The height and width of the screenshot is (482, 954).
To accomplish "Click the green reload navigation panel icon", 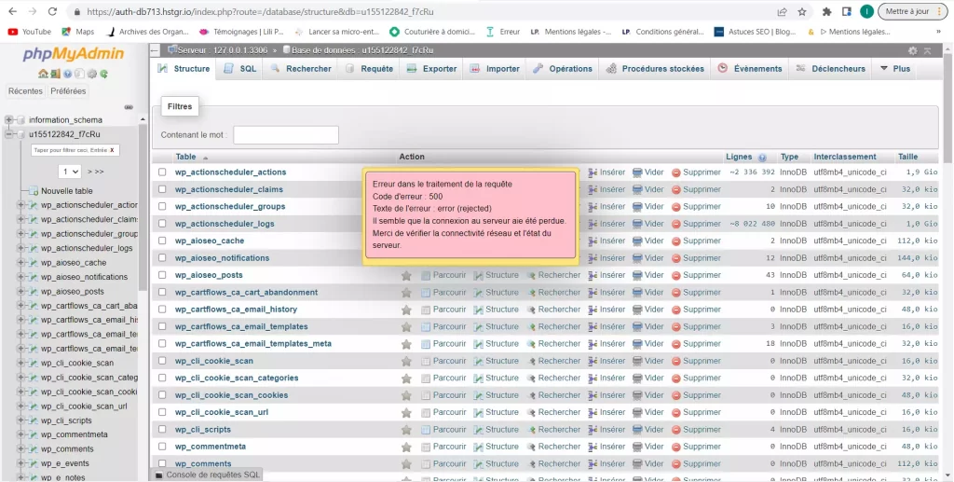I will (x=104, y=74).
